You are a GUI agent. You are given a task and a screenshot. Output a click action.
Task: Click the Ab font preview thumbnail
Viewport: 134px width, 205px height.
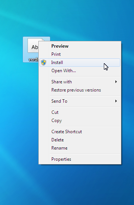33,46
